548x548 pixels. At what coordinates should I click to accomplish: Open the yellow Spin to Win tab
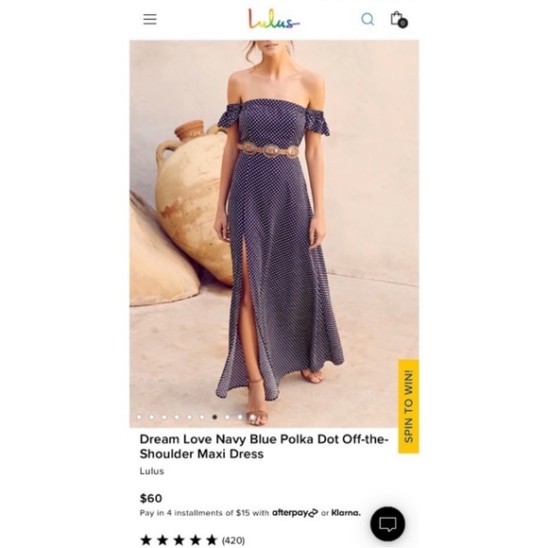[x=408, y=406]
